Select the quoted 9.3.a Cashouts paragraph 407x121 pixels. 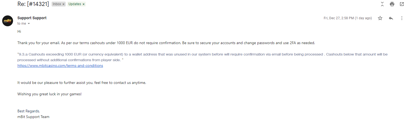coord(202,57)
